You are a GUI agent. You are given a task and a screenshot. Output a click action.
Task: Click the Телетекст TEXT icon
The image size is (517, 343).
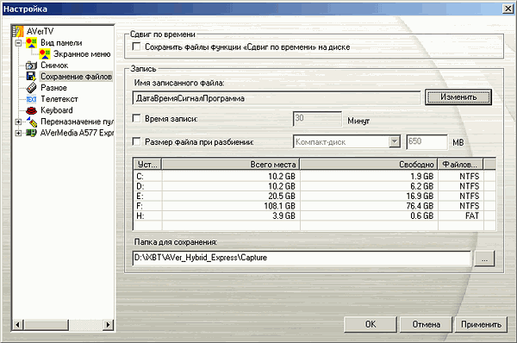click(x=31, y=99)
